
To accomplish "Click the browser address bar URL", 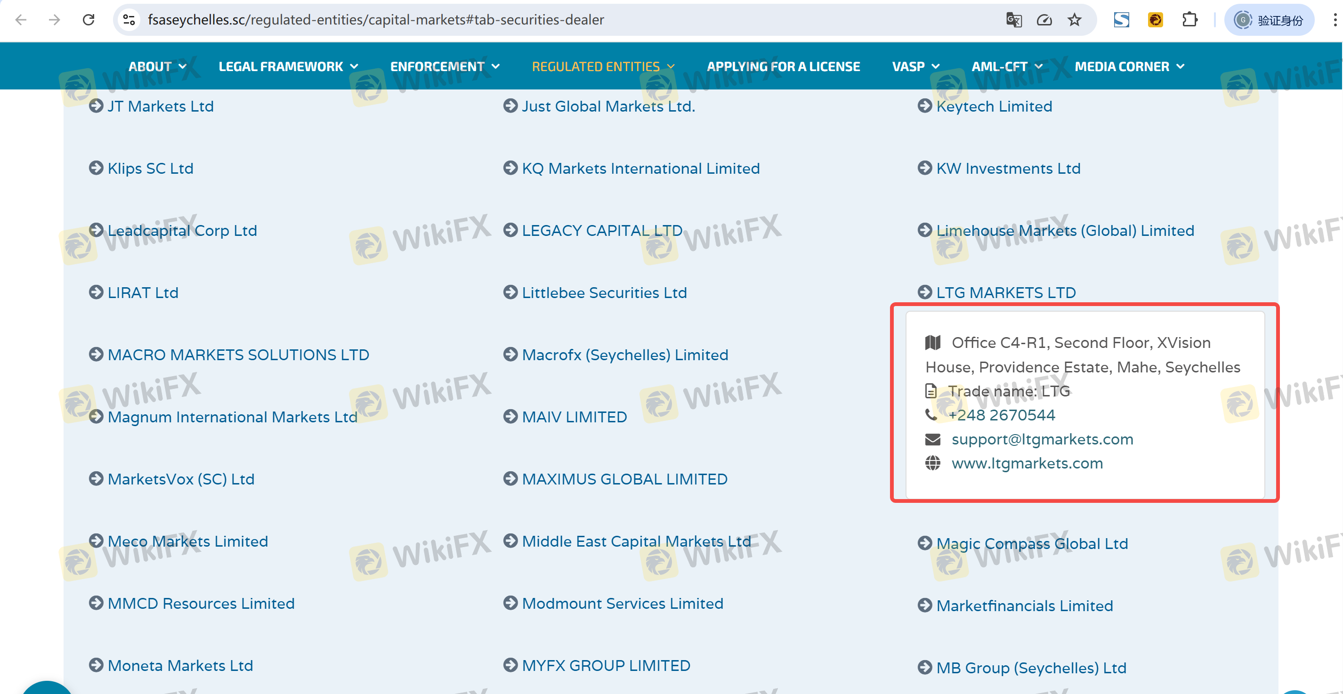I will click(375, 20).
